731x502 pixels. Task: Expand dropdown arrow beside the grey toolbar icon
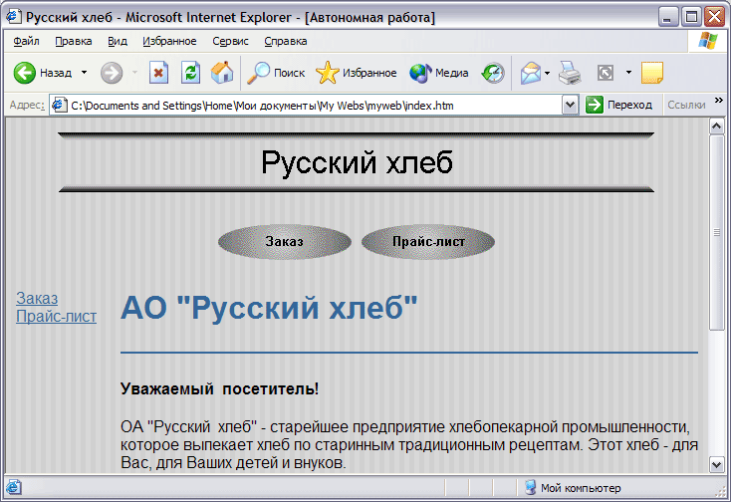point(628,73)
